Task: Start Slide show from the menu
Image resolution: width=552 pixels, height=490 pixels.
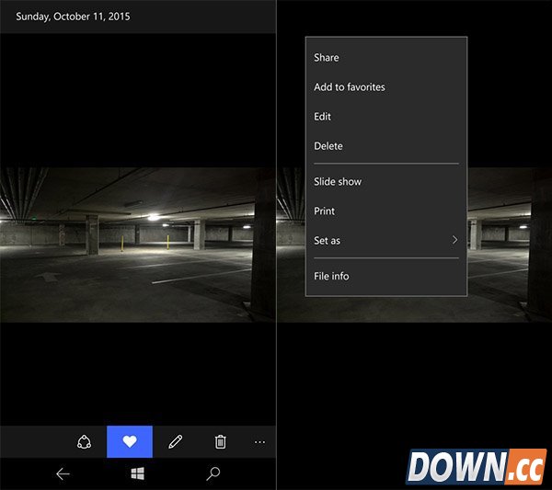Action: click(338, 182)
